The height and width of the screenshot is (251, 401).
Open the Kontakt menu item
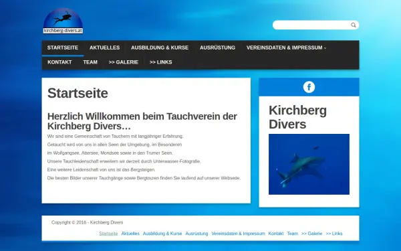tap(59, 62)
